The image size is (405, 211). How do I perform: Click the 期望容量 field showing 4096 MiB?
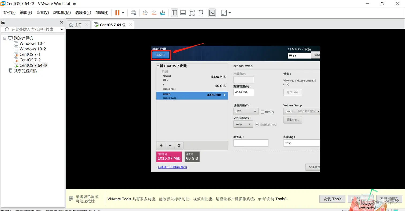pos(243,92)
